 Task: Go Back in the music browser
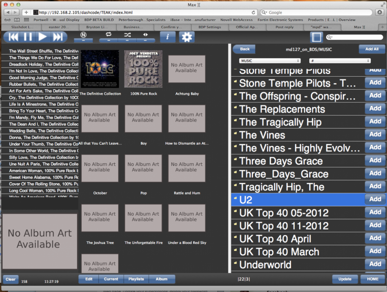tap(245, 49)
